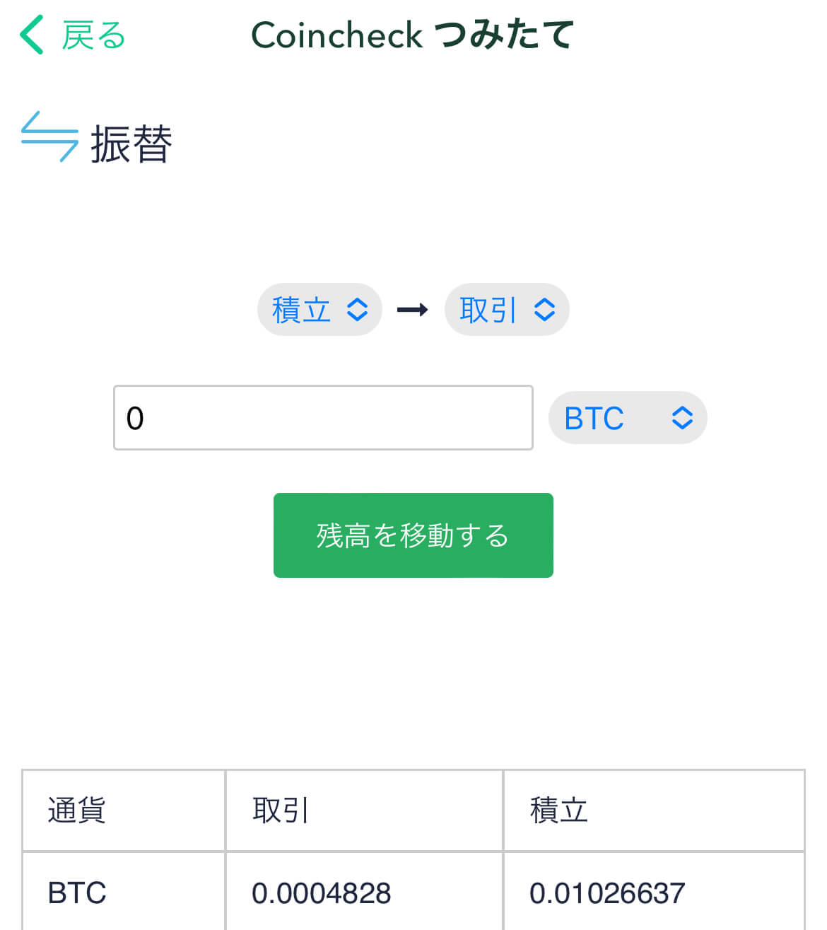Select the 積立 column header in table

[559, 810]
